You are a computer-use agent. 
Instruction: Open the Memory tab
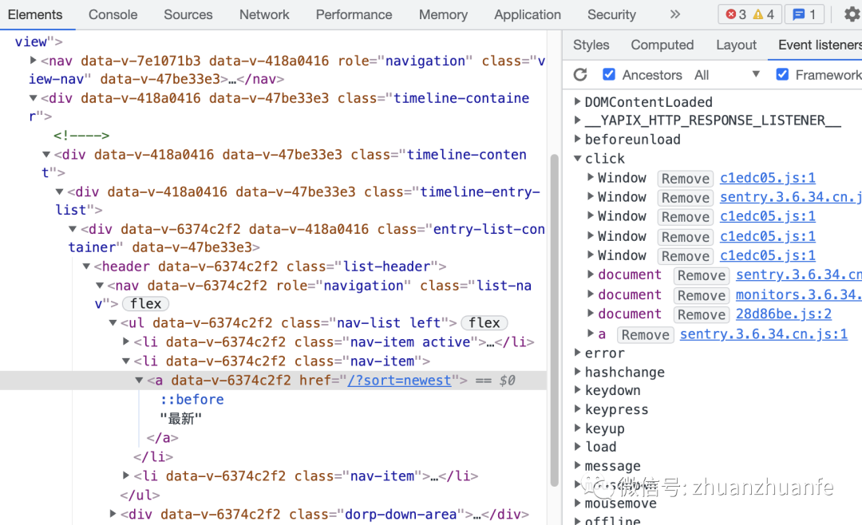click(443, 15)
